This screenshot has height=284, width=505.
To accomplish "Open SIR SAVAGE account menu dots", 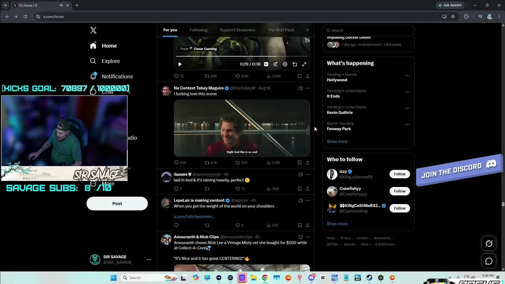I will 149,260.
